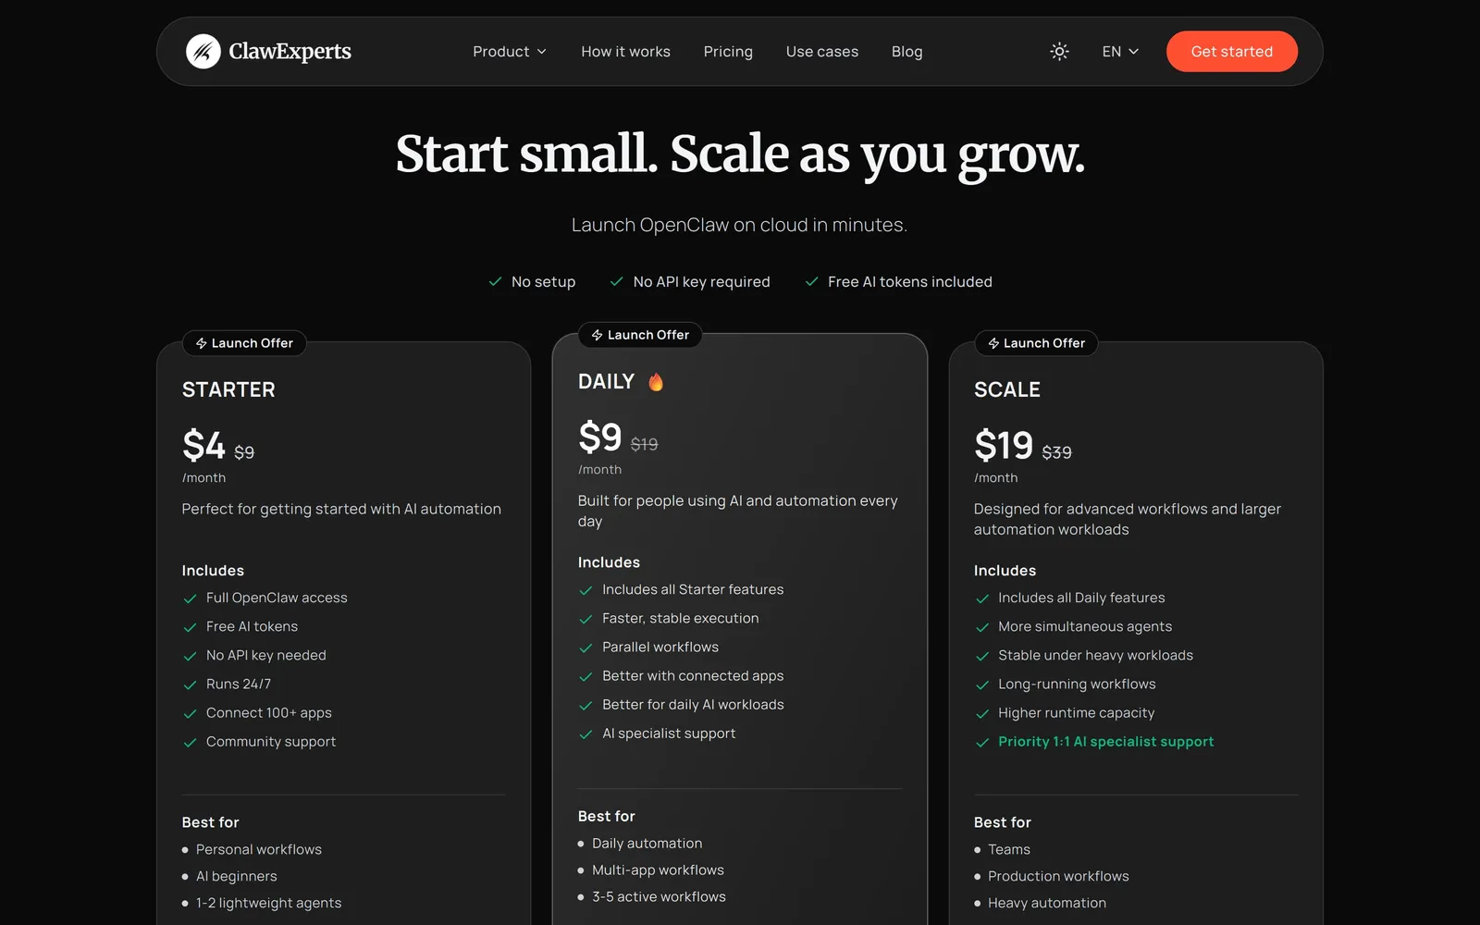Open the How it works page

[625, 52]
